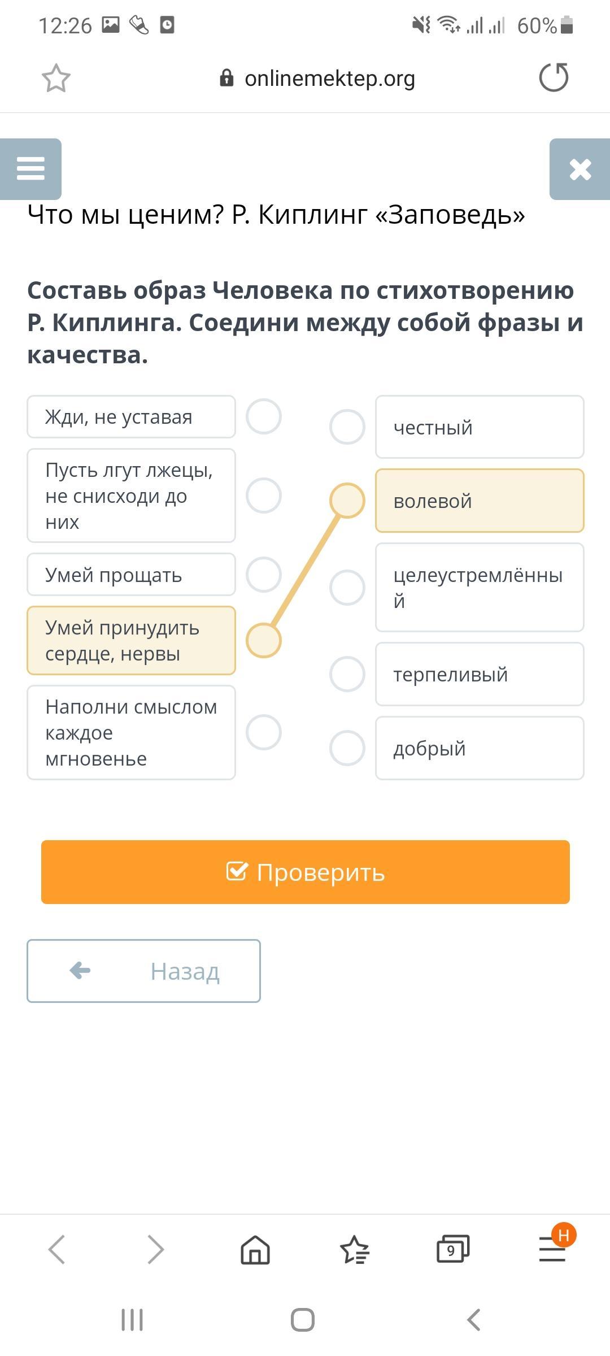
Task: Select connector circle next to 'добрый'
Action: pos(347,748)
